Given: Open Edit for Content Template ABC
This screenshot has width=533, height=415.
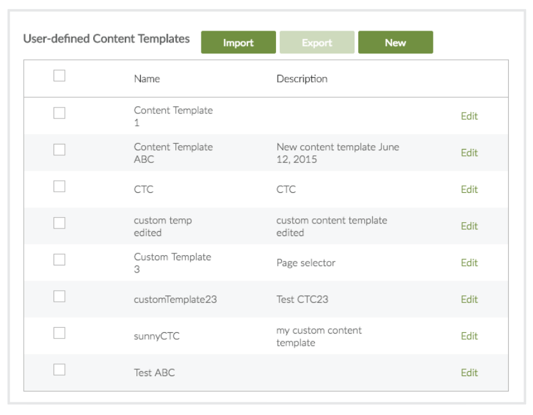Looking at the screenshot, I should 469,153.
